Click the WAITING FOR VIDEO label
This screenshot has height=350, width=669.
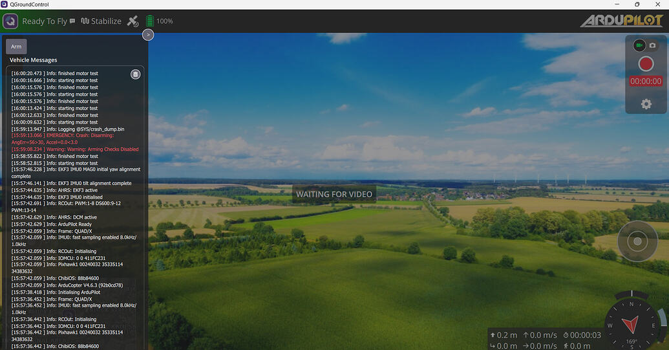334,194
